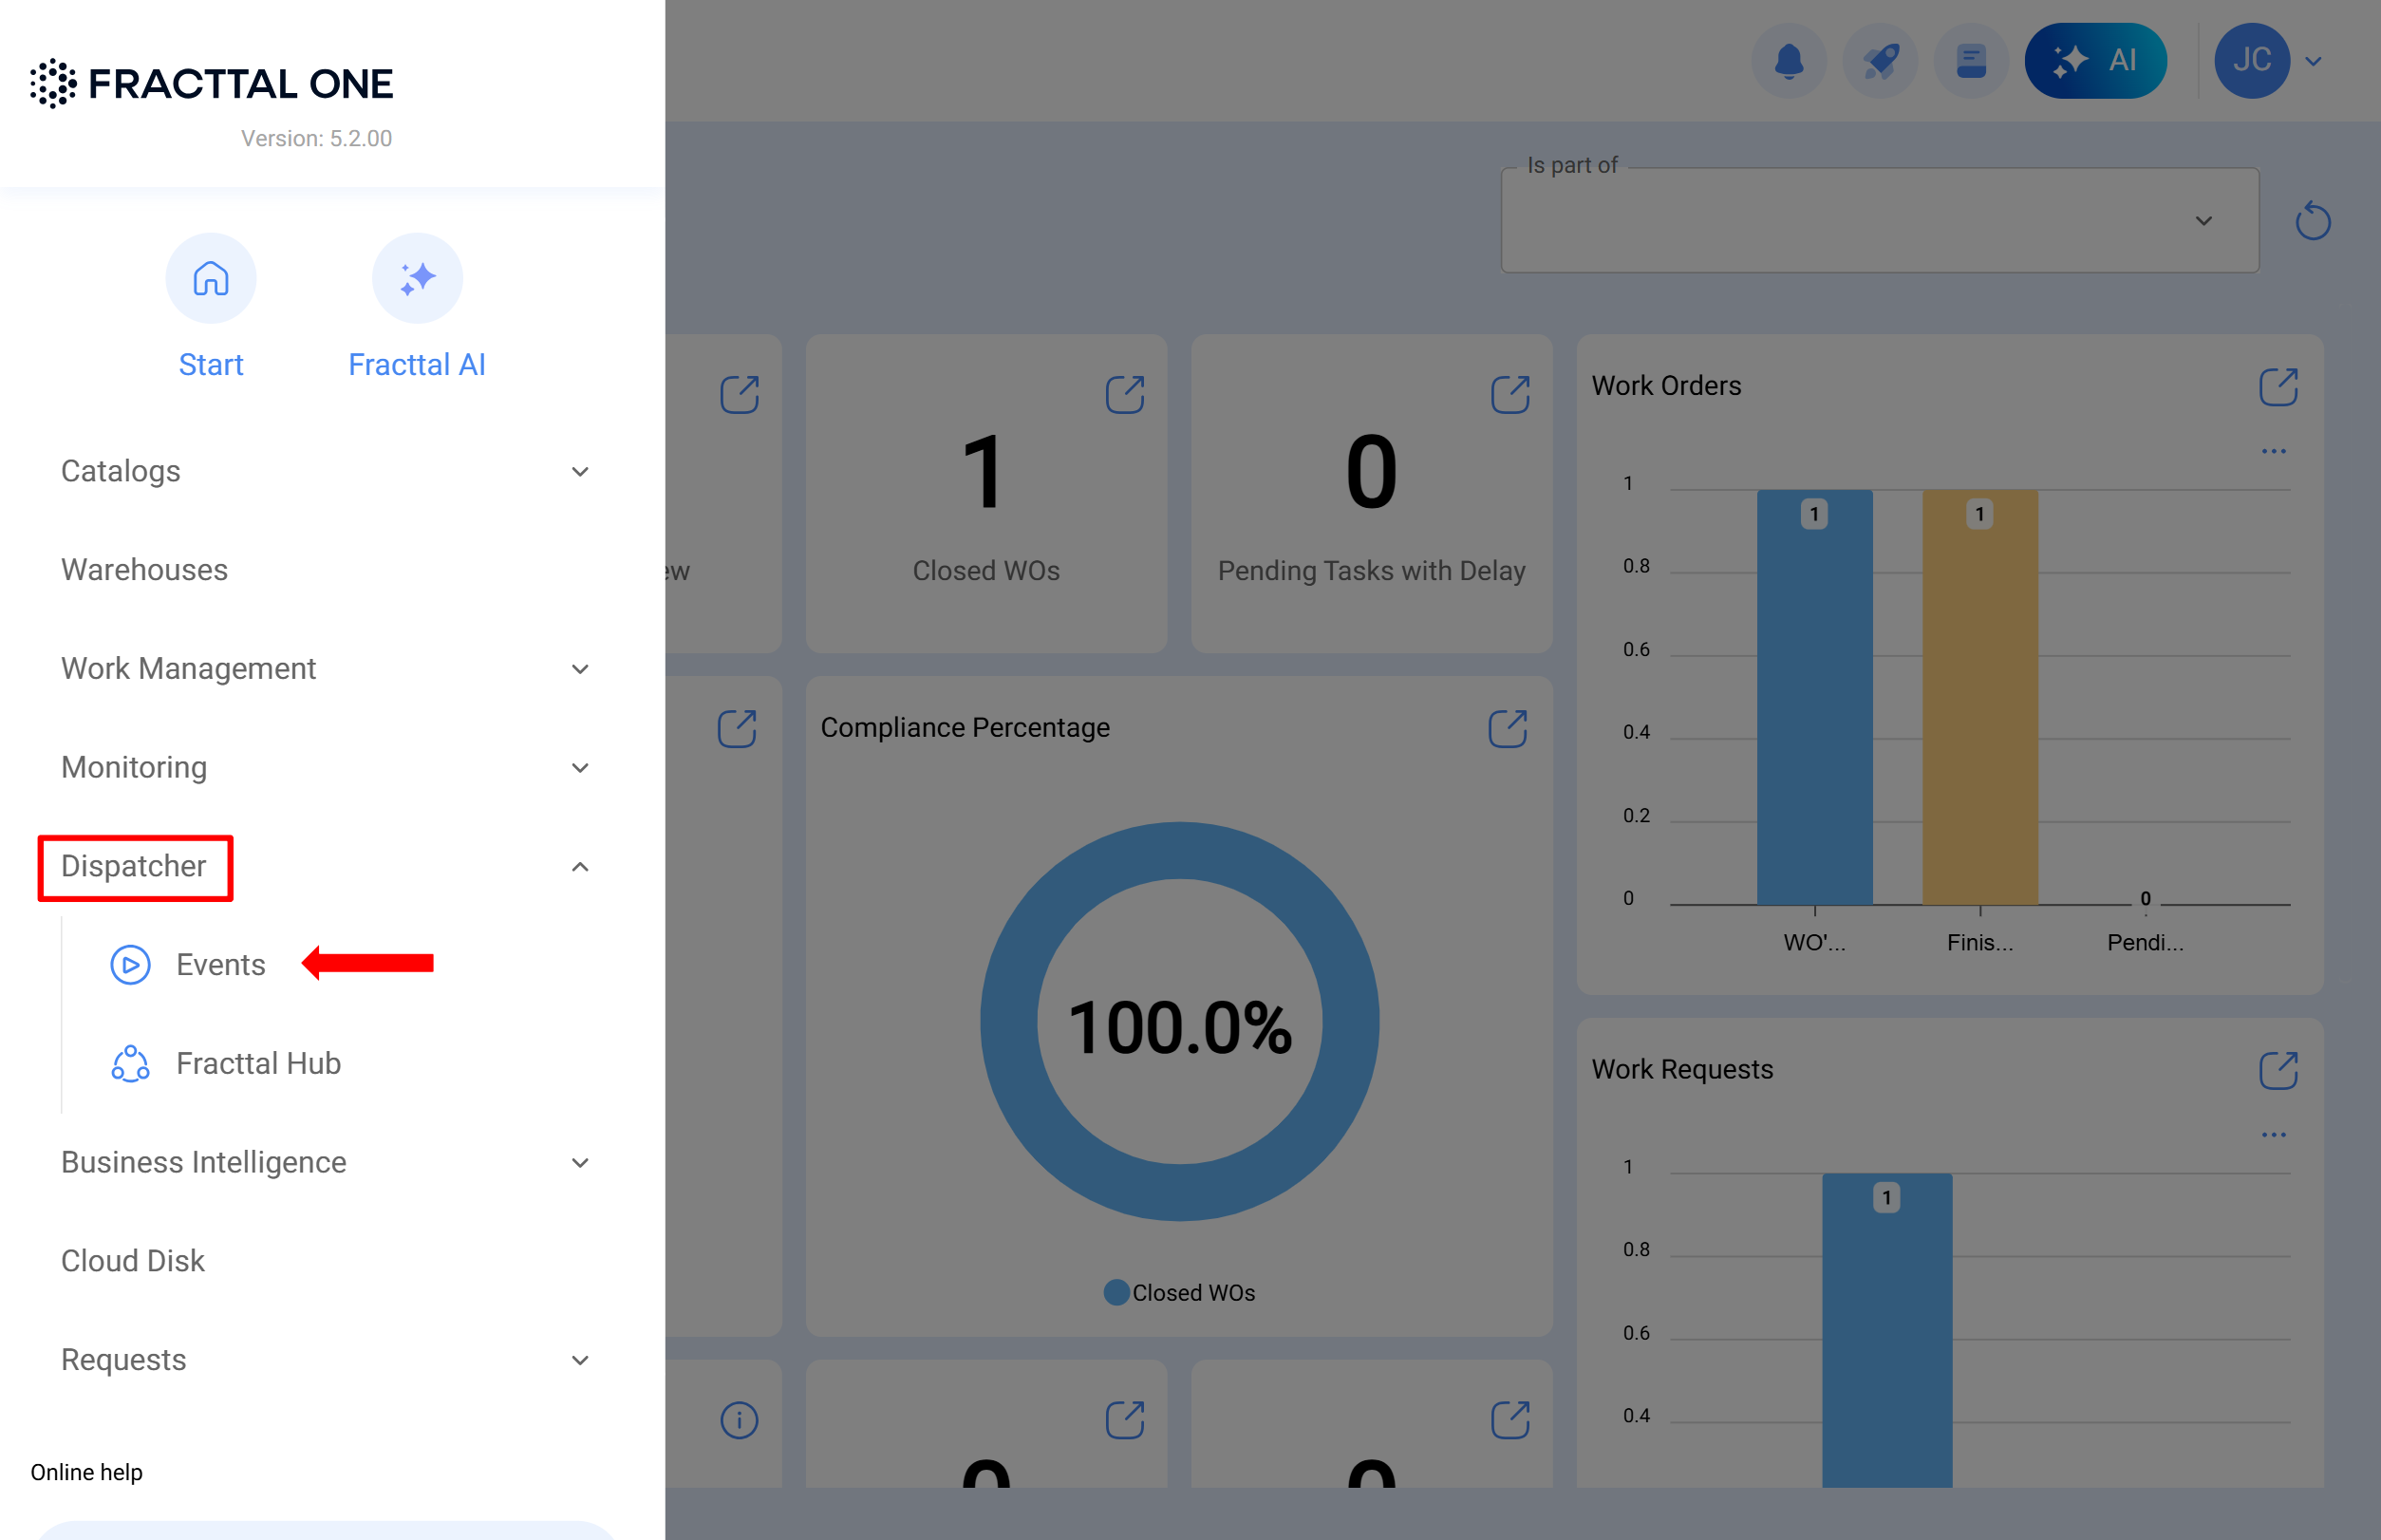
Task: Open notifications via the bell icon
Action: coord(1789,61)
